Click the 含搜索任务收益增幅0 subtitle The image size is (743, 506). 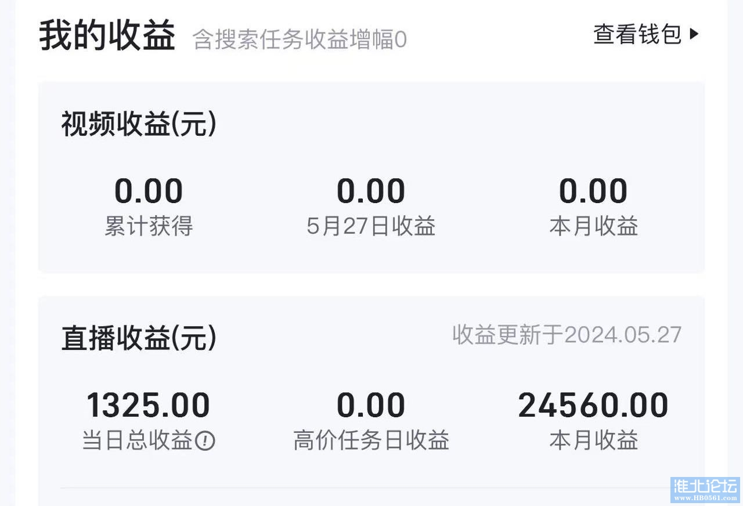pos(300,40)
